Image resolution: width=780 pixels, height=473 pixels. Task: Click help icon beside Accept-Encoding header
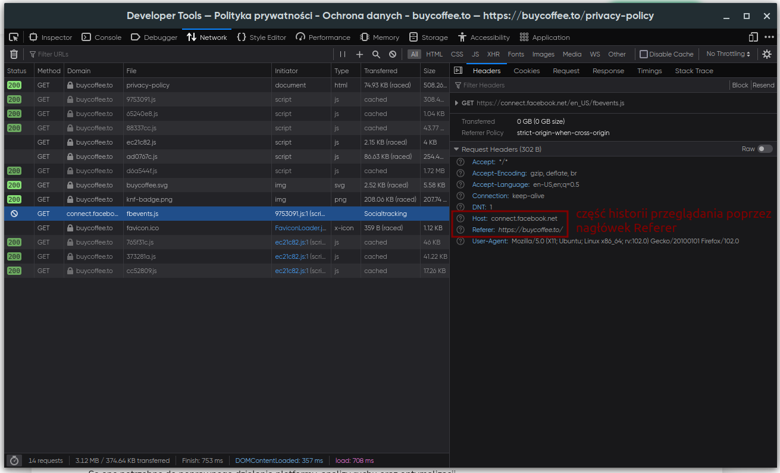coord(460,173)
